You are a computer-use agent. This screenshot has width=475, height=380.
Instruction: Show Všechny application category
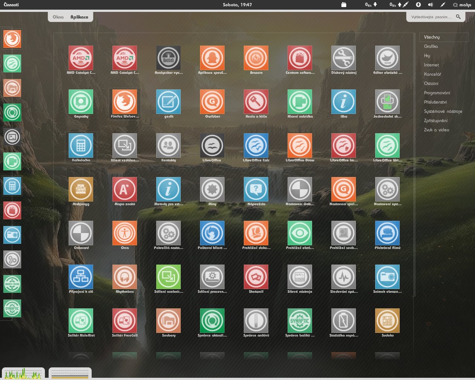pos(444,37)
